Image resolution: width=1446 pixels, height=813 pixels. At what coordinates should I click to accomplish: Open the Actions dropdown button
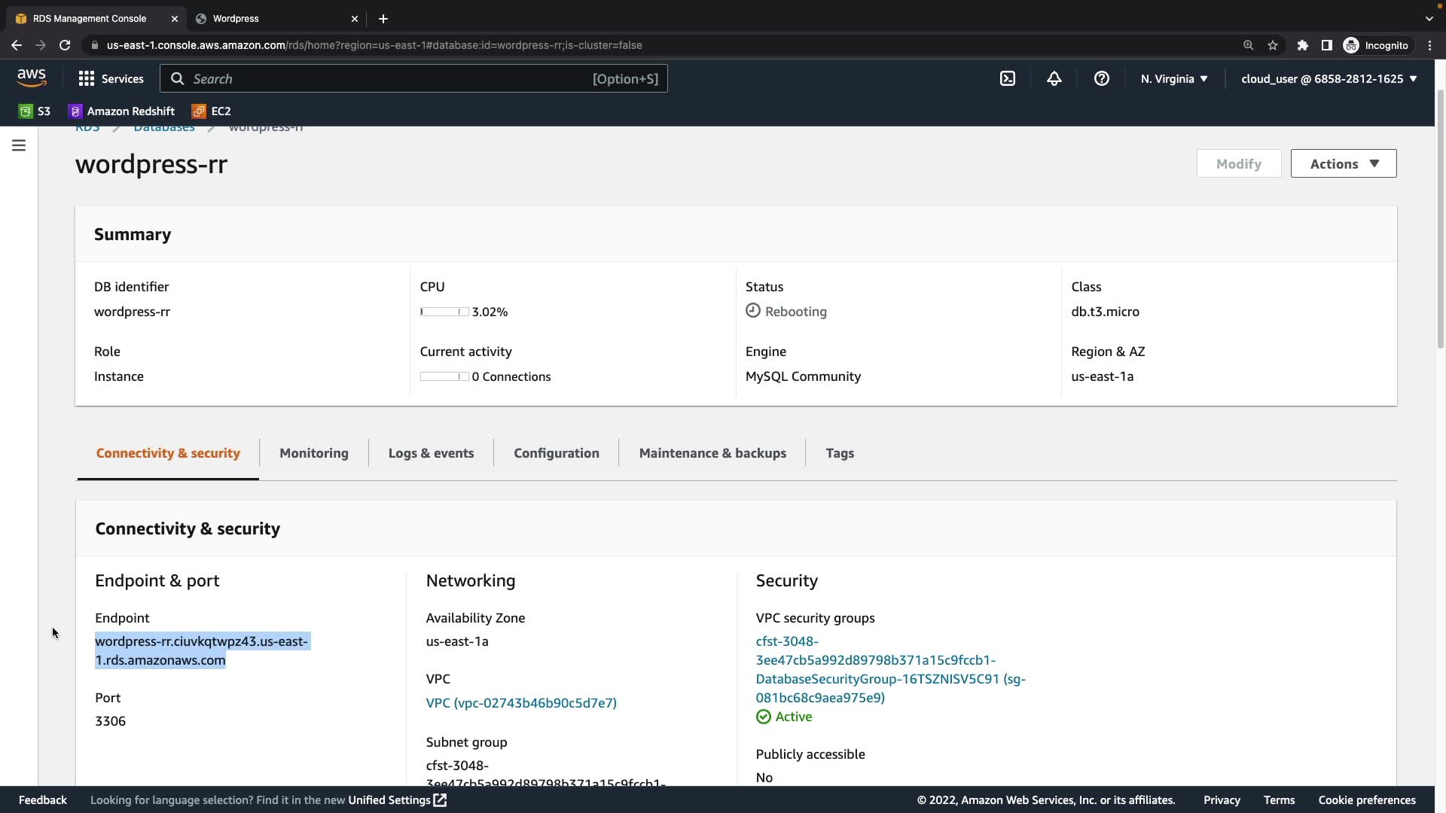click(x=1344, y=163)
